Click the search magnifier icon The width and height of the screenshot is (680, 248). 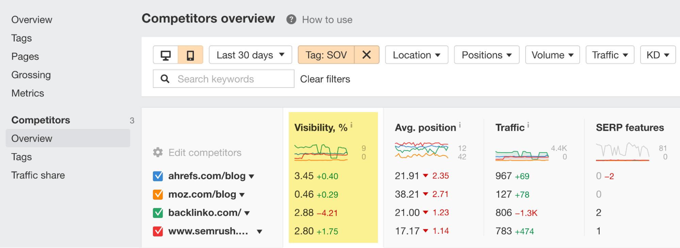pos(165,78)
